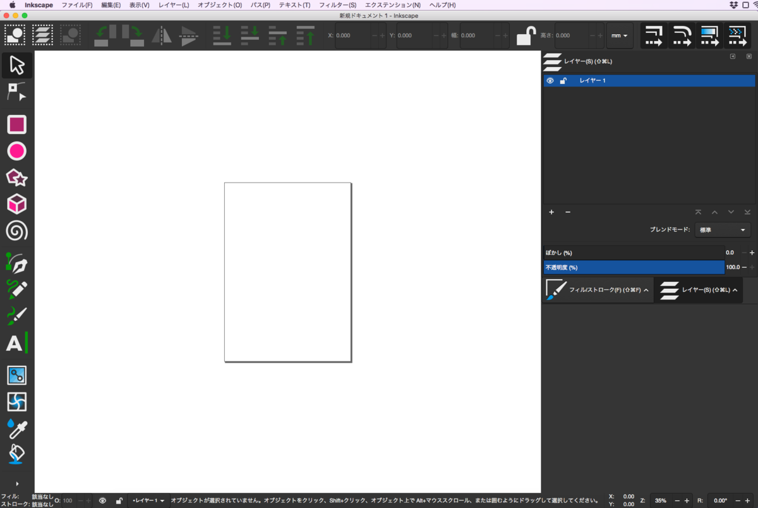Activate the 3D Box tool
This screenshot has height=508, width=758.
[x=16, y=204]
